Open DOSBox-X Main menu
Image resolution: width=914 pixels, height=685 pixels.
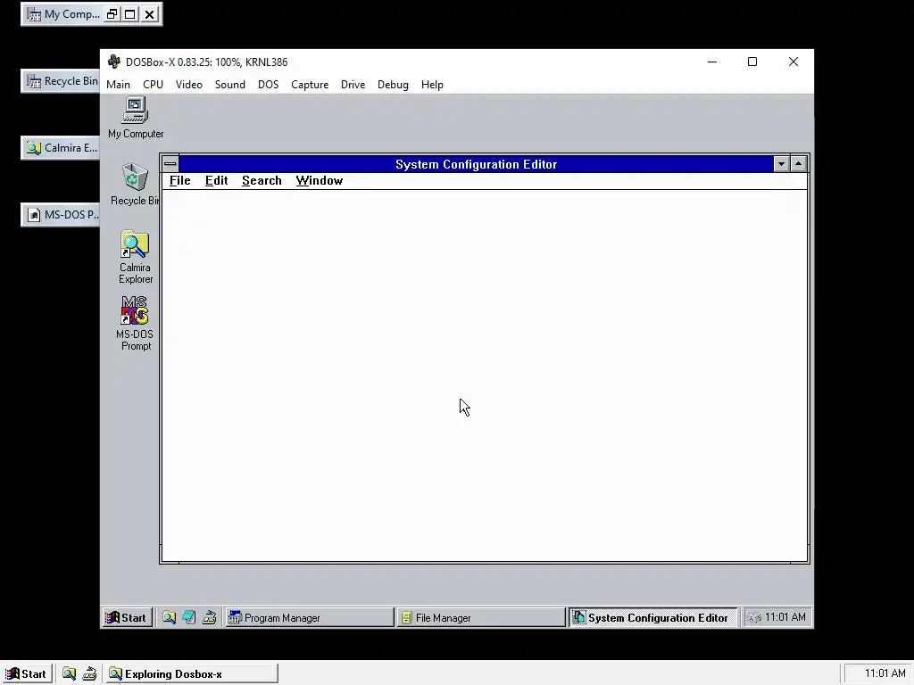click(119, 85)
